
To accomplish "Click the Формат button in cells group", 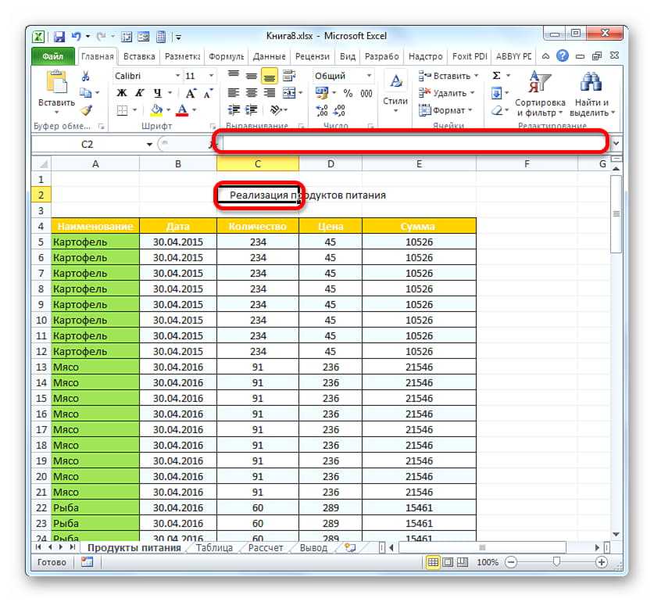I will coord(448,110).
